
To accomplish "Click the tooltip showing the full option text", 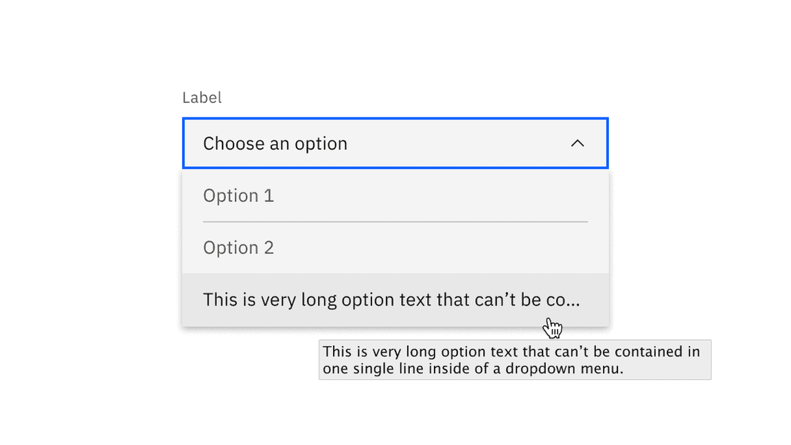I will (515, 359).
